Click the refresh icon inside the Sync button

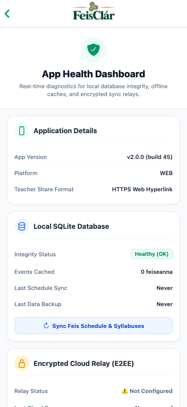pos(46,325)
